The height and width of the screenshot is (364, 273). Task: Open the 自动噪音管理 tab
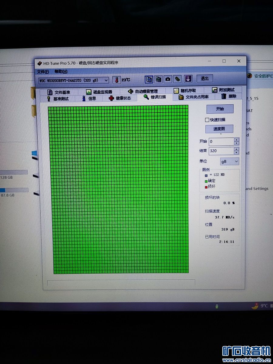(x=143, y=91)
